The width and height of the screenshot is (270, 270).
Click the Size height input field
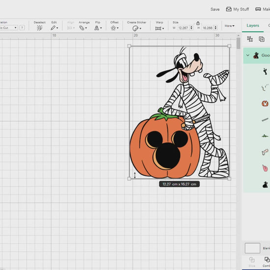pos(208,28)
